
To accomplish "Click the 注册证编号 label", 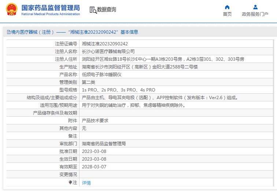I will pos(66,44).
